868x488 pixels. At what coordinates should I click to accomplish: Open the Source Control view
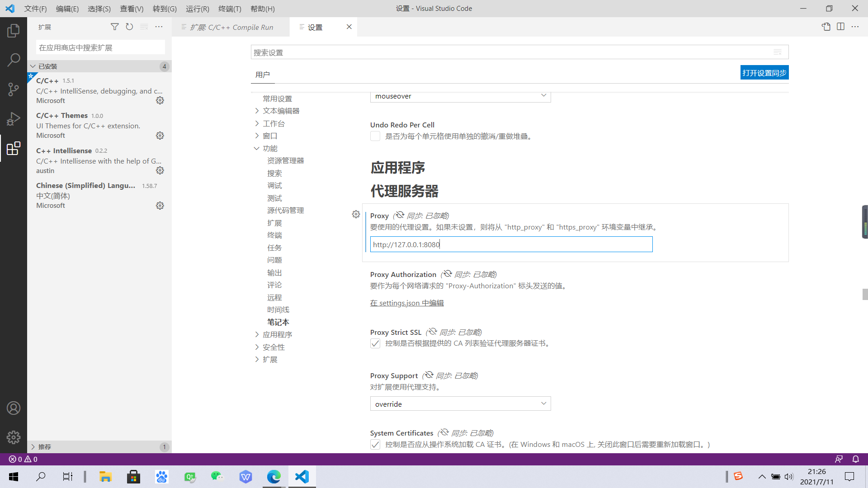click(x=14, y=89)
